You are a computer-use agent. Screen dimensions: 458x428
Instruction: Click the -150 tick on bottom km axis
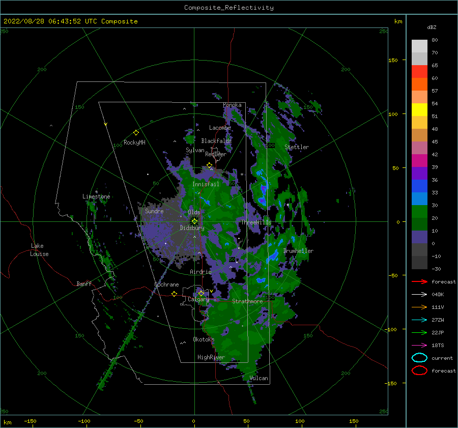(x=30, y=421)
